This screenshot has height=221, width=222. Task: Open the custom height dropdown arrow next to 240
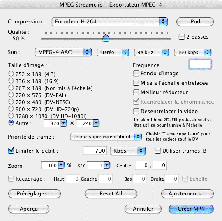96,123
